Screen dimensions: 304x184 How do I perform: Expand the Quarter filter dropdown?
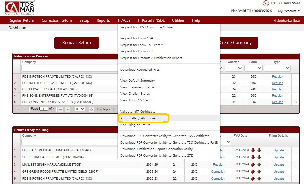(x=233, y=68)
